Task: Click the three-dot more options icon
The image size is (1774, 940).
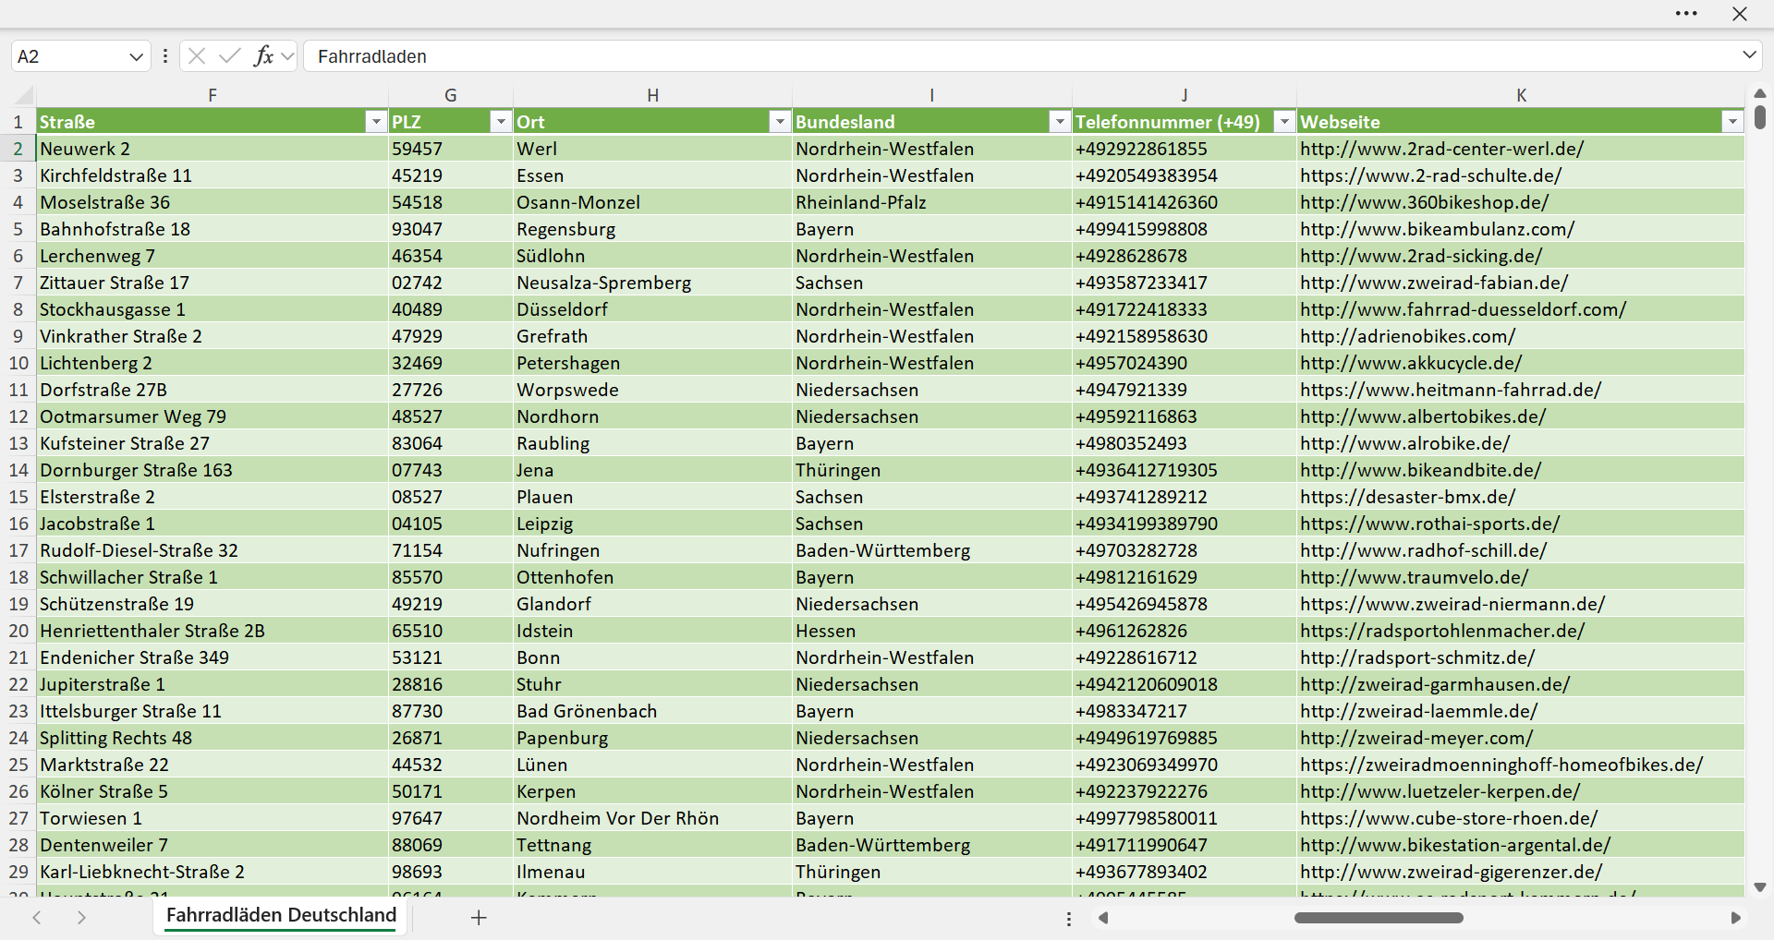Action: [1686, 14]
